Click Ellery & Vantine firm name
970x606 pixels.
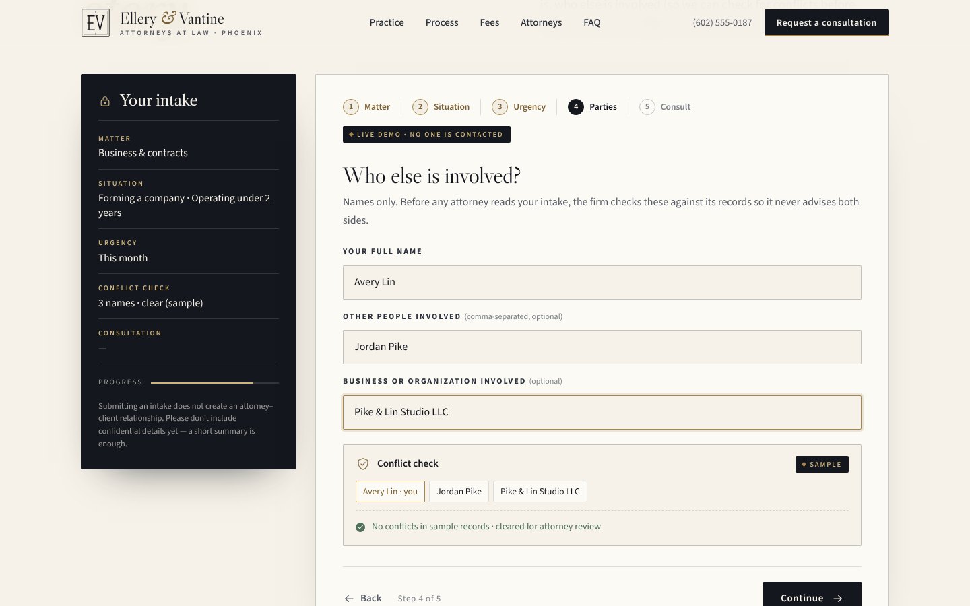click(x=172, y=19)
